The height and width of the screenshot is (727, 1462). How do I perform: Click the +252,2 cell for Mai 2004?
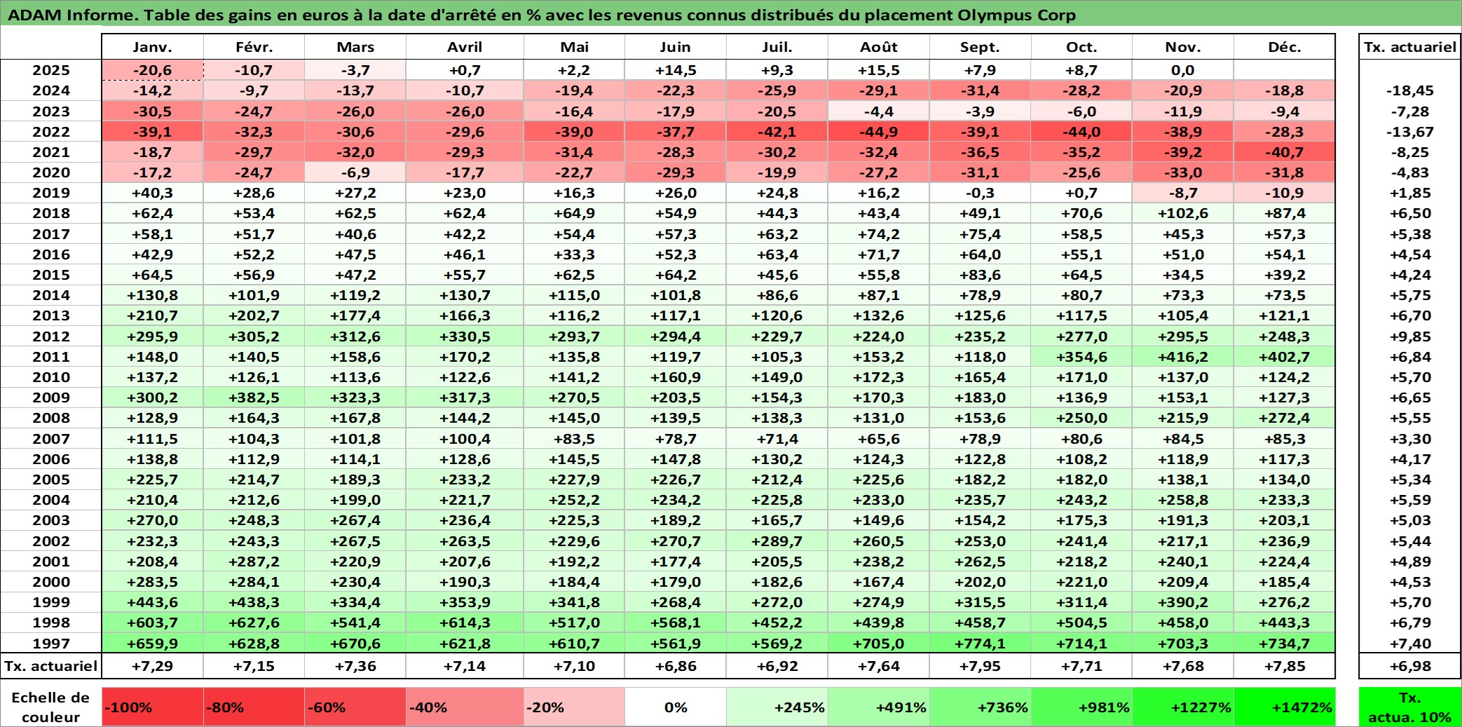(574, 500)
